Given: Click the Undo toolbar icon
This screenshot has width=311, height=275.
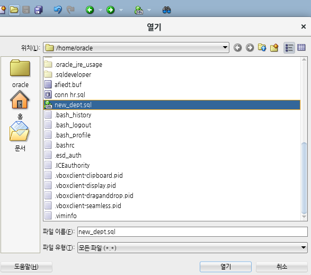Looking at the screenshot, I should tap(58, 10).
